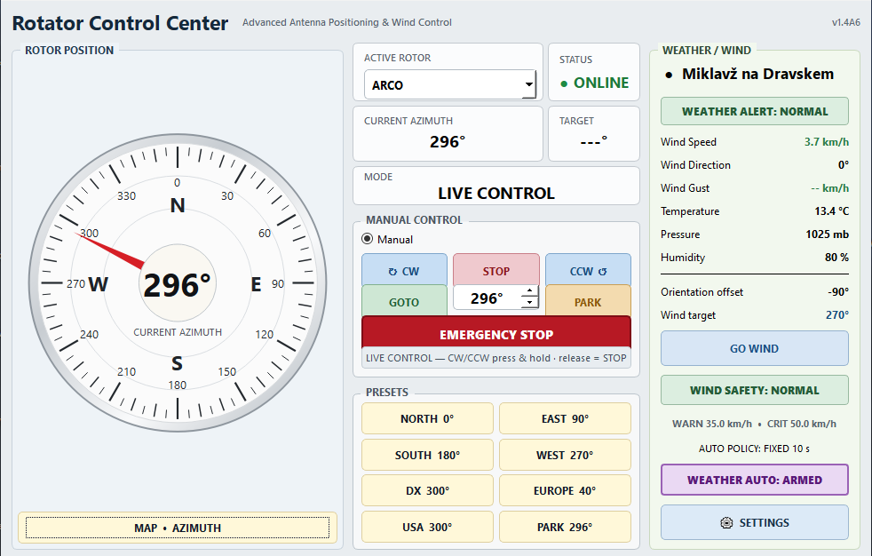Click the N marker on the compass

pos(178,205)
